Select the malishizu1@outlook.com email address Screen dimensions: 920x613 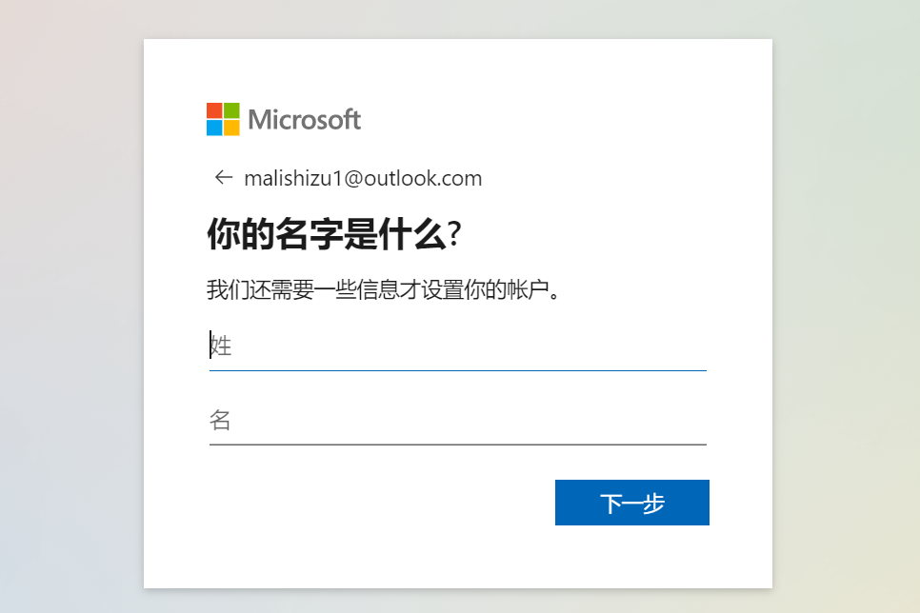[x=363, y=178]
